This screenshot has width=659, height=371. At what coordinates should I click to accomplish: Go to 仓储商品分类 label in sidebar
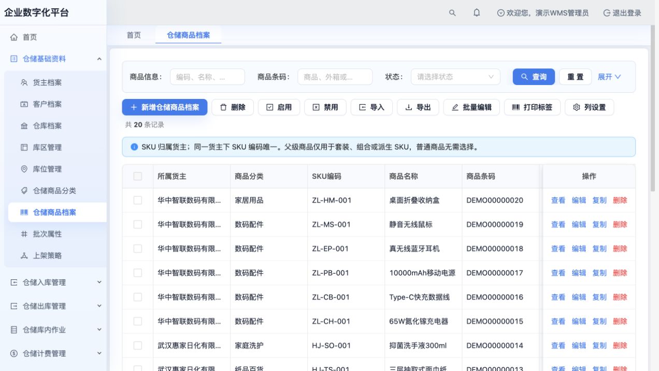coord(54,191)
